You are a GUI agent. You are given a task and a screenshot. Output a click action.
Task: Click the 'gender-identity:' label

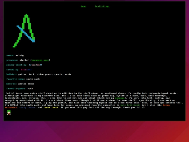pos(17,65)
